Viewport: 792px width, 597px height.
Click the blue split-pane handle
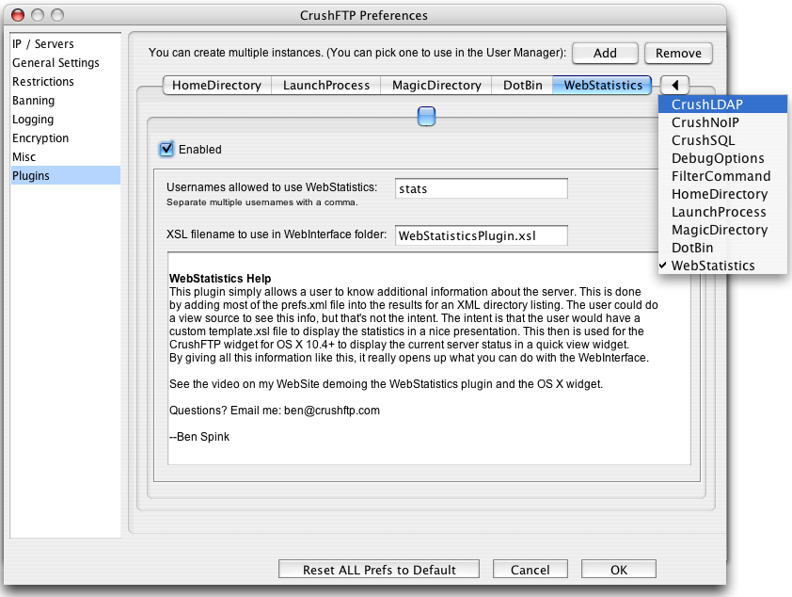(x=426, y=117)
